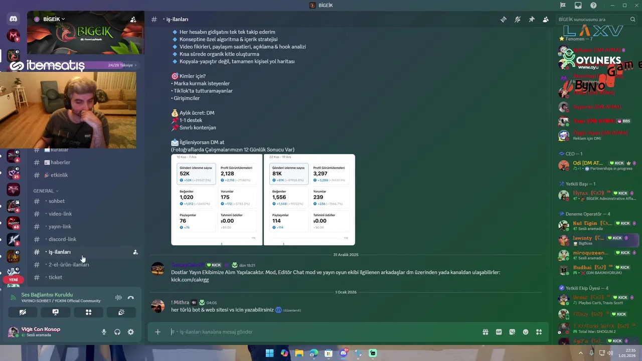The image size is (642, 361).
Task: Open the Discord inbox icon
Action: (x=578, y=6)
